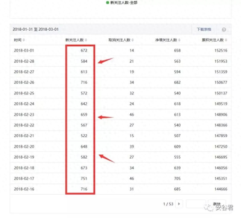Click the 2018-02-23 row date
This screenshot has width=241, height=218.
click(x=24, y=114)
